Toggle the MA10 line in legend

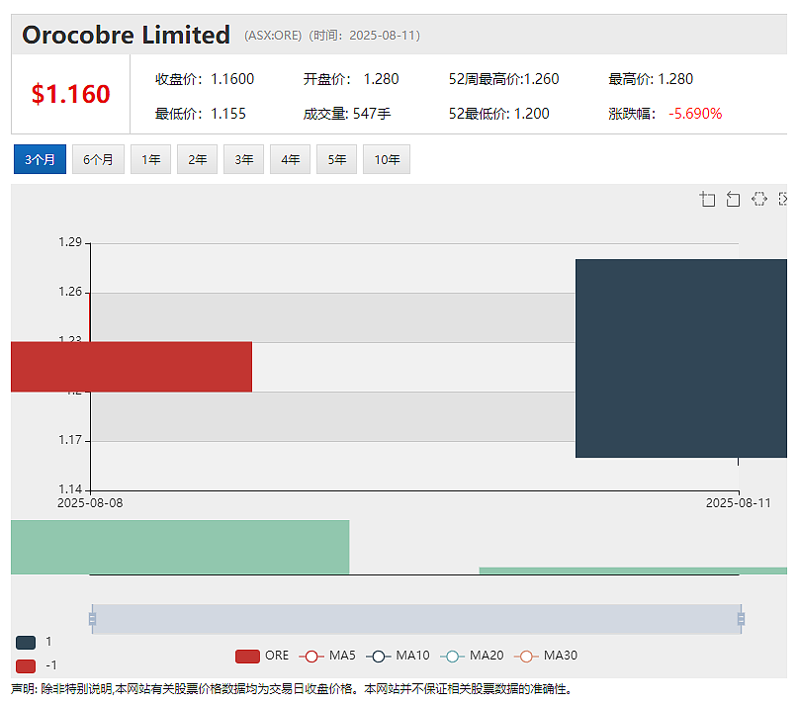coord(398,656)
